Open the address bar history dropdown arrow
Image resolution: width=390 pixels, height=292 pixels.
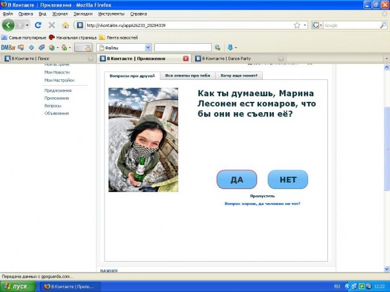tap(304, 25)
